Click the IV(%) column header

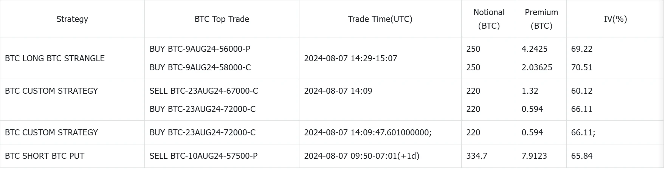tap(615, 19)
